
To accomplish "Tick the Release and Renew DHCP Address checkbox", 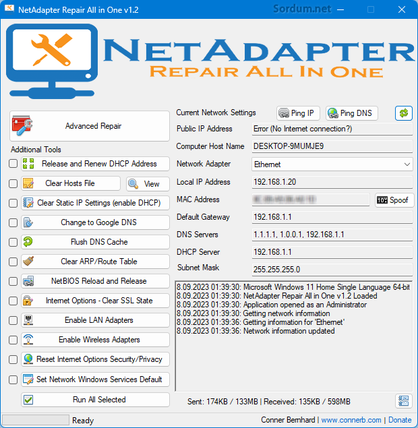I will click(13, 164).
